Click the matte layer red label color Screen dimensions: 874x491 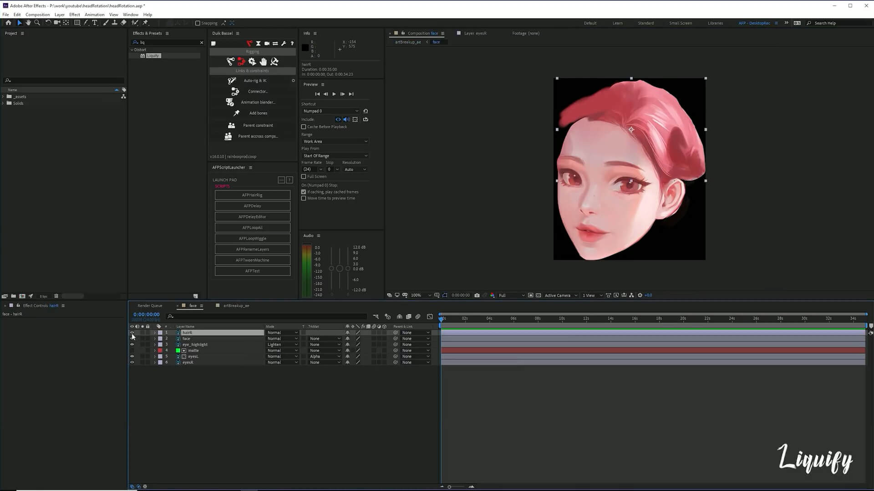tap(160, 351)
